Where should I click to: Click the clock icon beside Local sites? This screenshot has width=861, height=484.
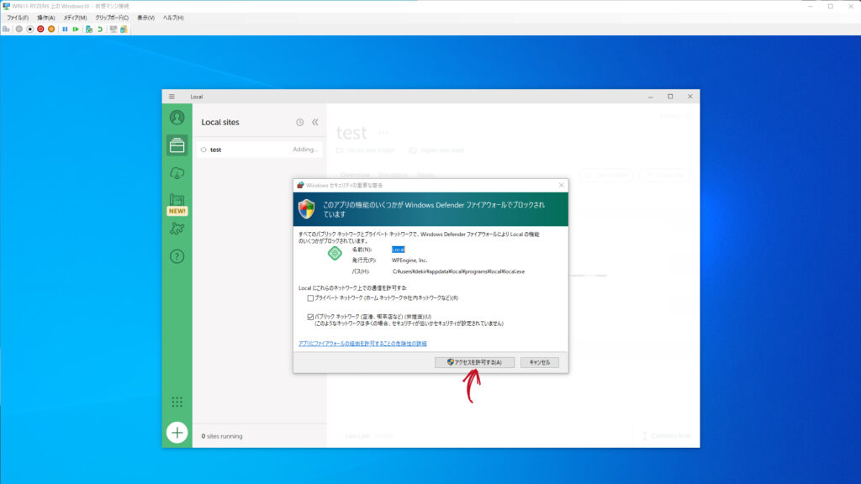click(300, 123)
